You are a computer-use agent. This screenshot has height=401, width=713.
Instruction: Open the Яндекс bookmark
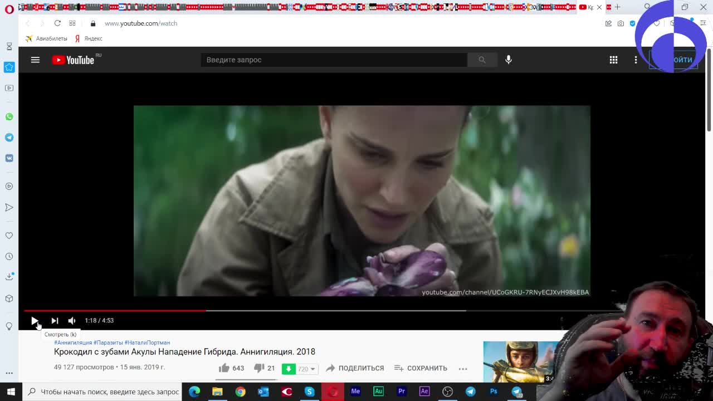tap(89, 38)
